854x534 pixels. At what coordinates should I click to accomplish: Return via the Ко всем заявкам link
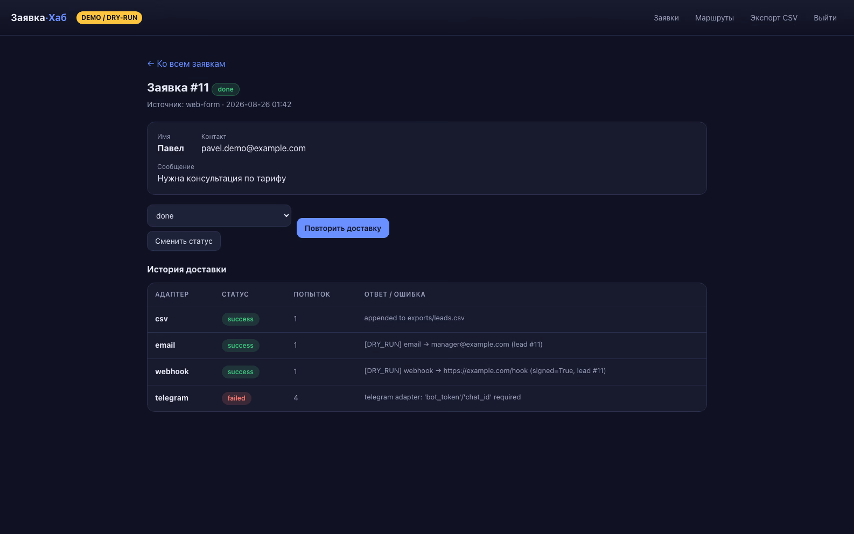(x=186, y=64)
